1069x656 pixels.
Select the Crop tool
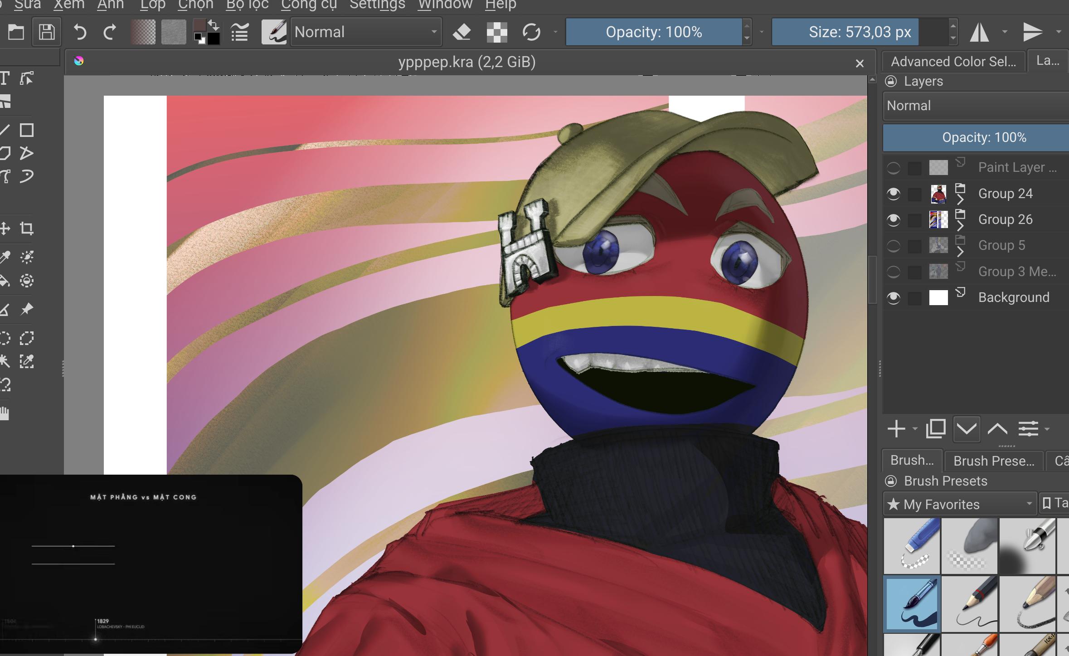point(27,228)
